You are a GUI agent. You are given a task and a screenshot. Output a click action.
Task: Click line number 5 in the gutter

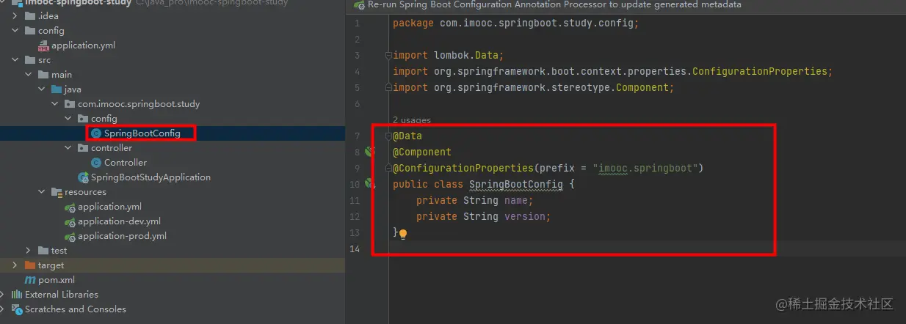357,88
